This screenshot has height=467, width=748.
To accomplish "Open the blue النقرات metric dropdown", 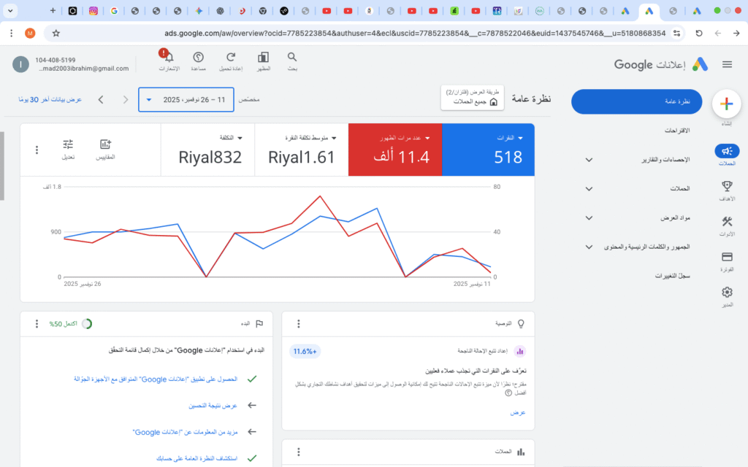I will [520, 137].
